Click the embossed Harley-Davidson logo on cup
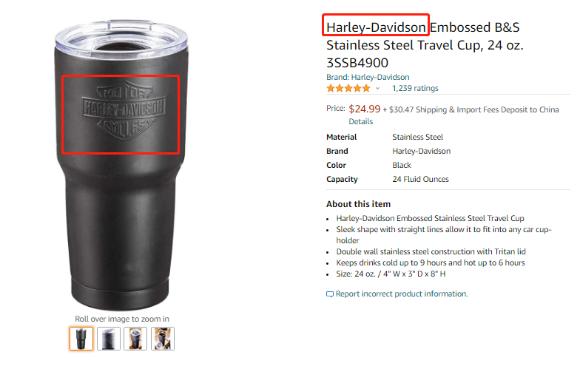This screenshot has height=366, width=580. point(124,111)
